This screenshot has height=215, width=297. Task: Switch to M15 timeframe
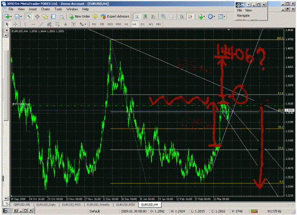click(x=110, y=24)
